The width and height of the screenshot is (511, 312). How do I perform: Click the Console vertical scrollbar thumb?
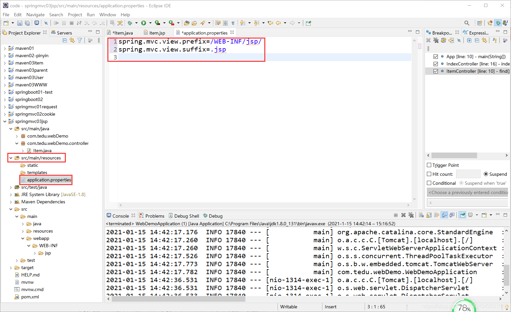click(x=506, y=275)
